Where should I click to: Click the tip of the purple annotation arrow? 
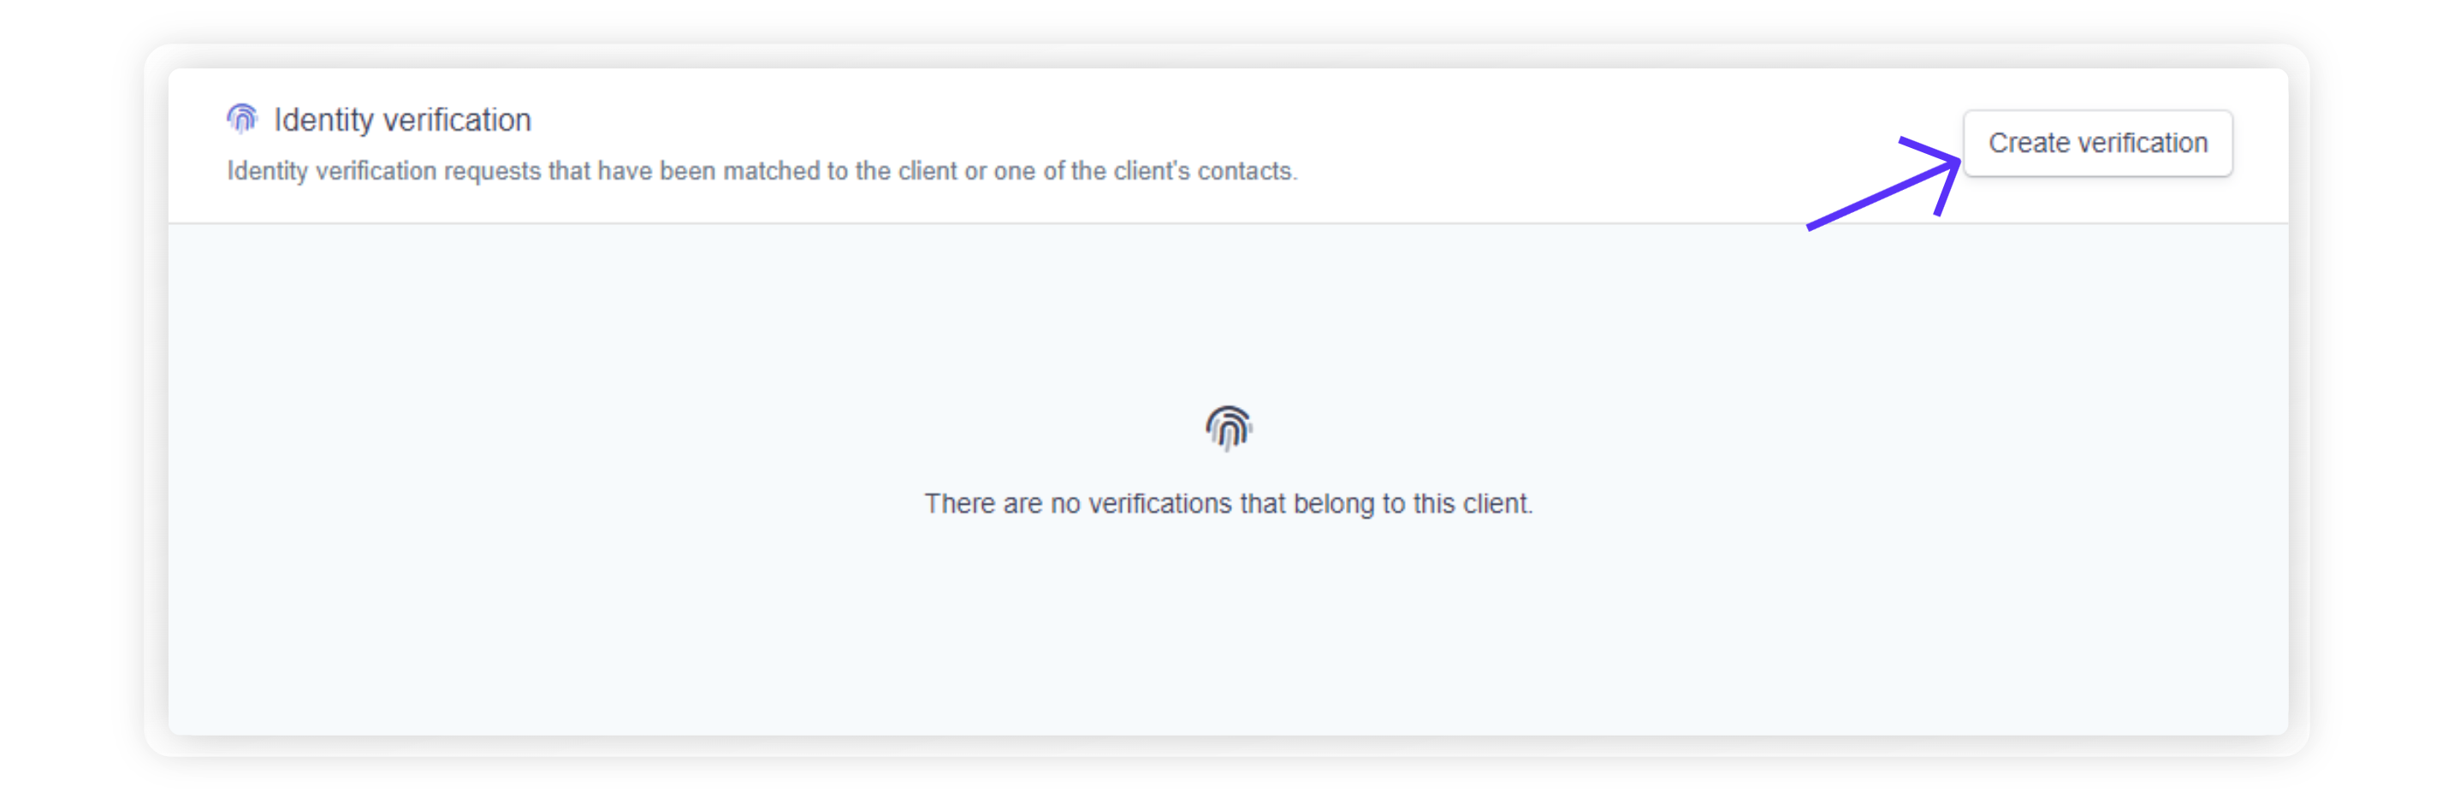pyautogui.click(x=1955, y=162)
